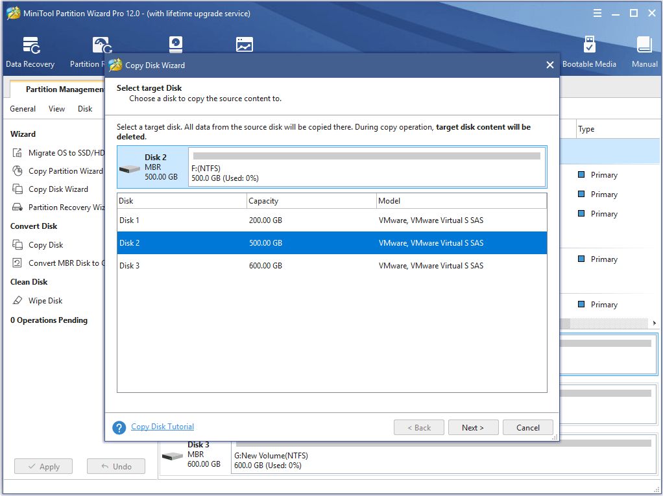Click the Next button
This screenshot has height=496, width=663.
pos(473,427)
